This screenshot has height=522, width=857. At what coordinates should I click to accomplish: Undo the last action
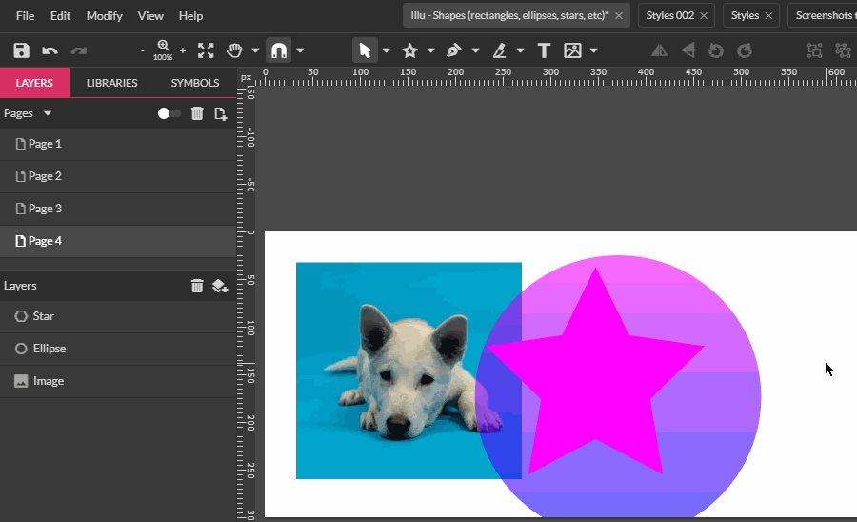pos(50,50)
